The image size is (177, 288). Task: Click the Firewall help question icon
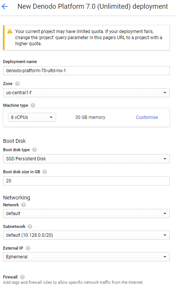point(22,277)
